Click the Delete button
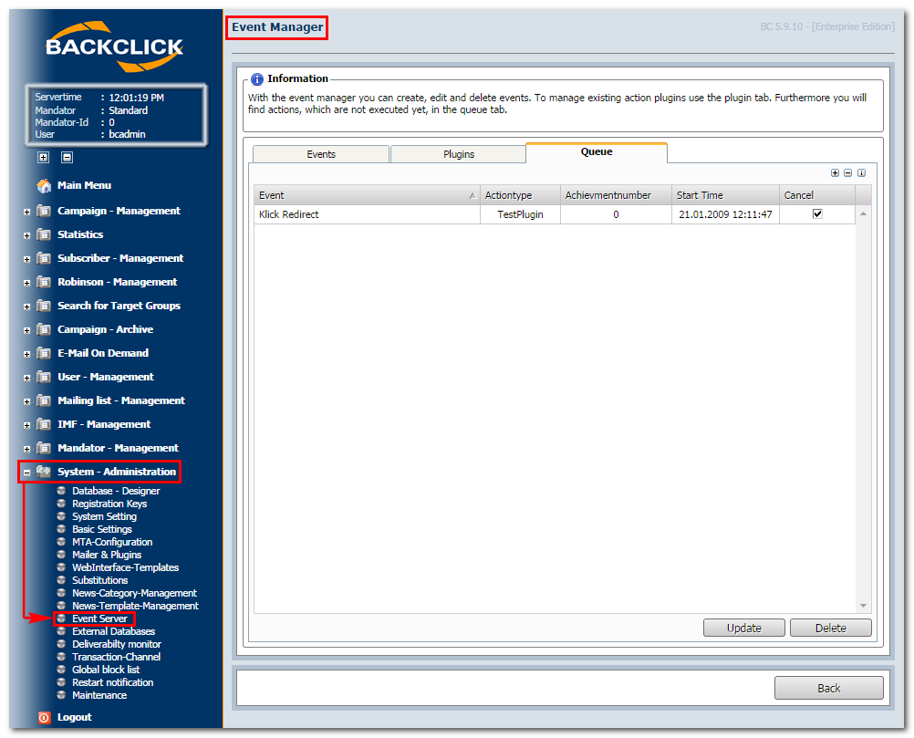 pos(831,628)
